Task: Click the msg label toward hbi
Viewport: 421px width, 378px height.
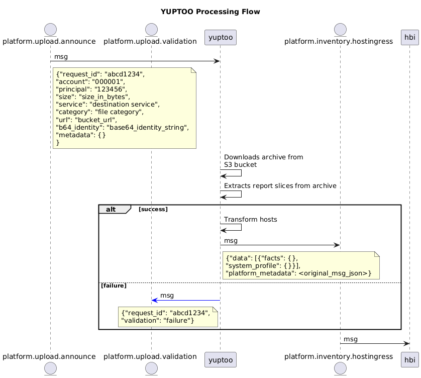Action: tap(351, 339)
